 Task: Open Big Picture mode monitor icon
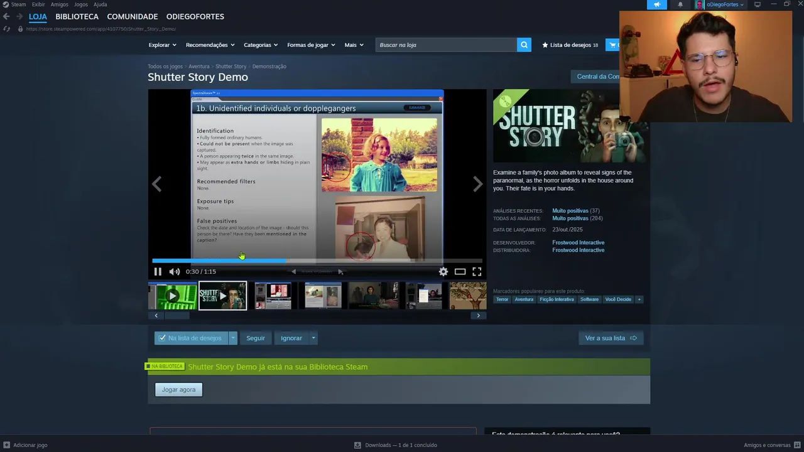(x=758, y=4)
